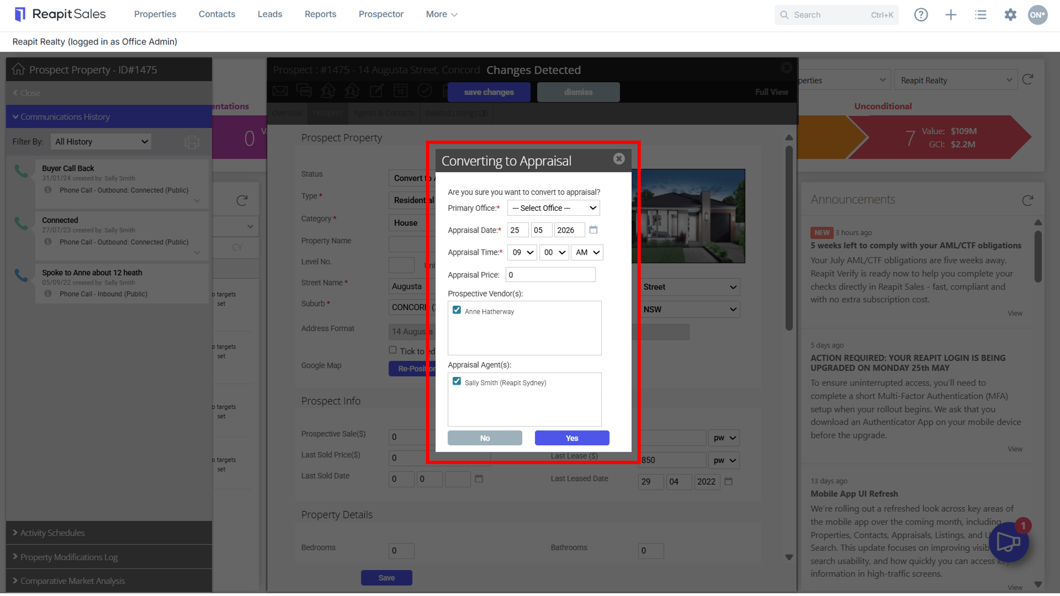The image size is (1060, 596).
Task: Open the Primary Office dropdown
Action: pos(553,208)
